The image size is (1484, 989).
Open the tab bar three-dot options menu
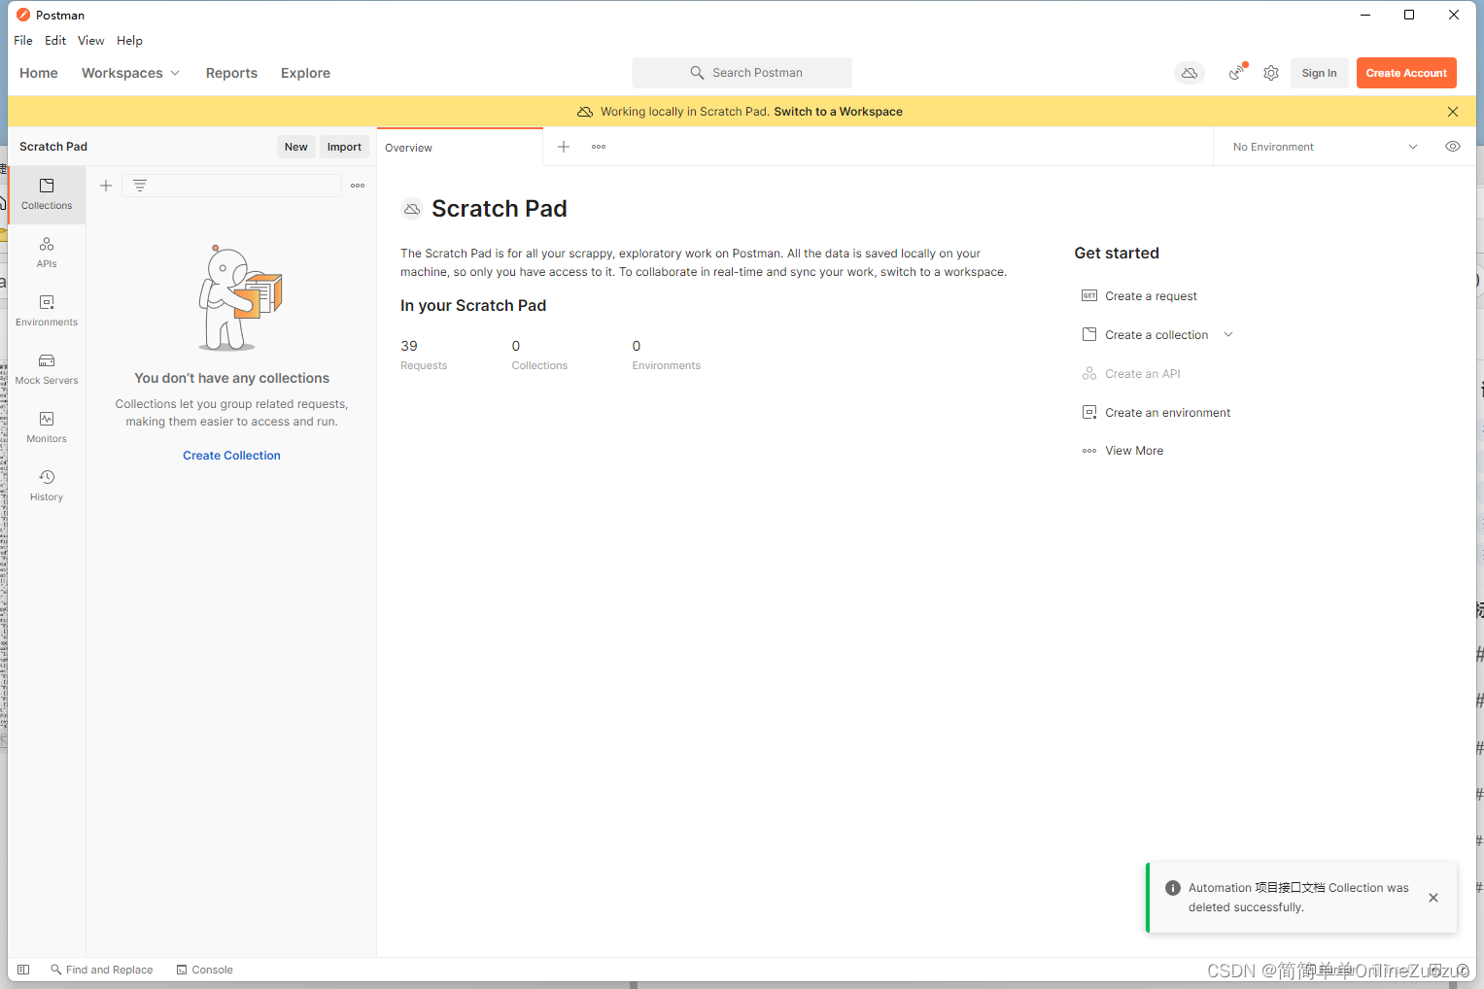point(599,147)
